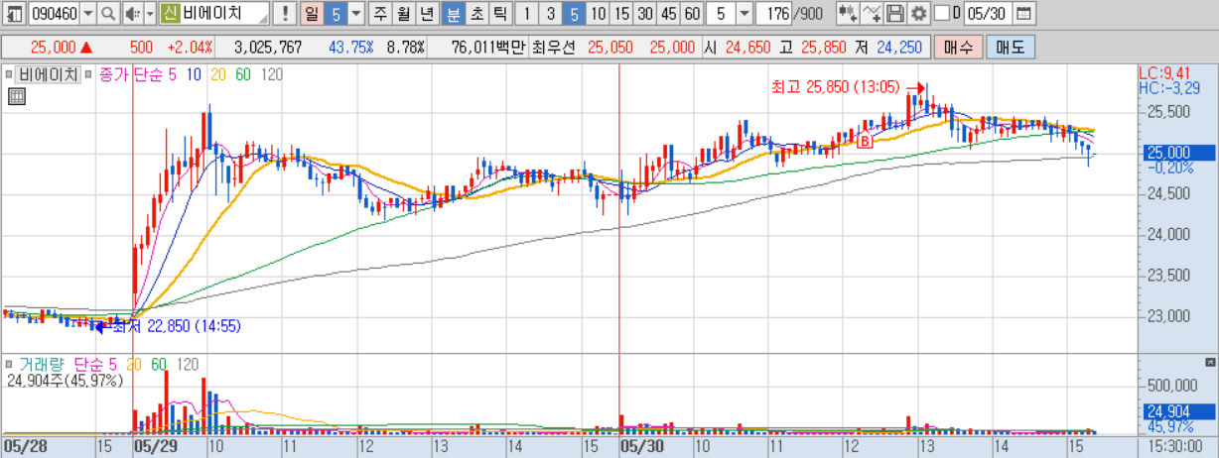Click the stock code input field 090460
This screenshot has width=1219, height=458.
pyautogui.click(x=54, y=14)
